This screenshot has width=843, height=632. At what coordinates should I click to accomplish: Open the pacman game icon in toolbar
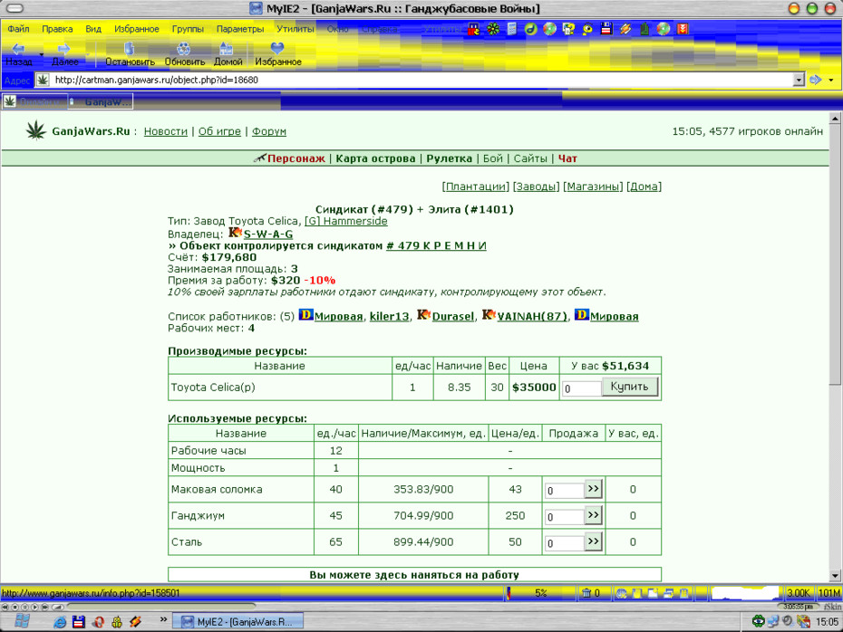click(x=474, y=29)
